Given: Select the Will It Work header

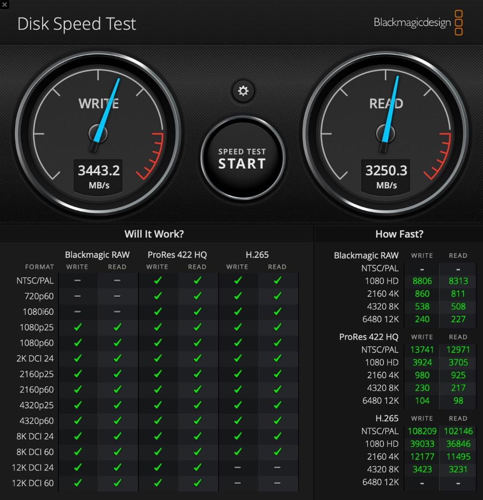Looking at the screenshot, I should click(154, 234).
